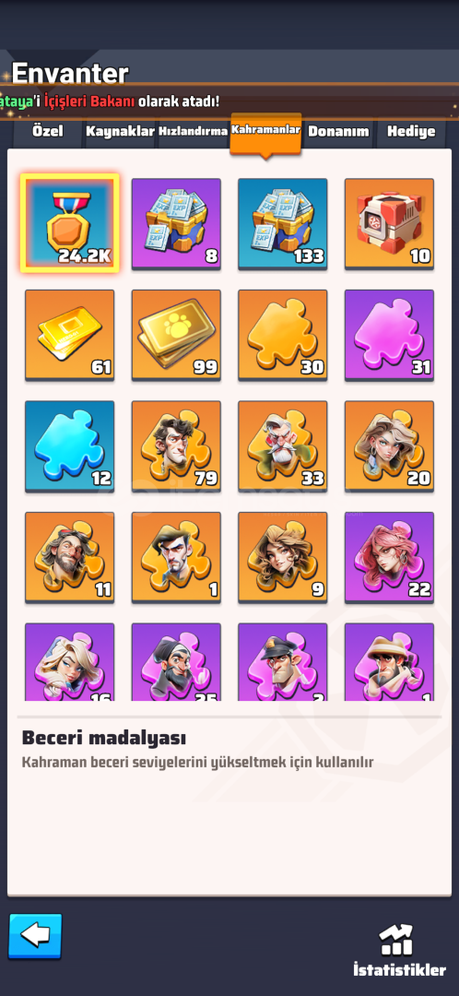Choose the pink puzzle piece with 31

click(x=389, y=336)
